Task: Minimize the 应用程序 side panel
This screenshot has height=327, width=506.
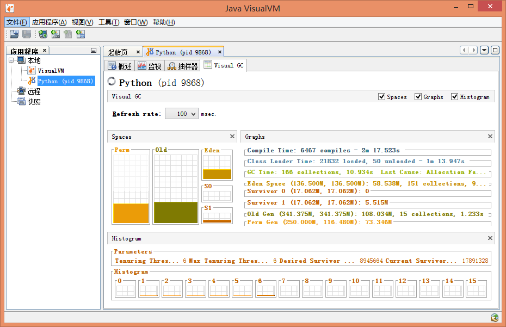Action: point(94,51)
